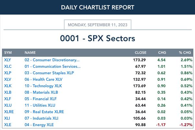Viewport: 195px width, 130px height.
Task: Click 01 - Communication Services name link
Action: 53,66
